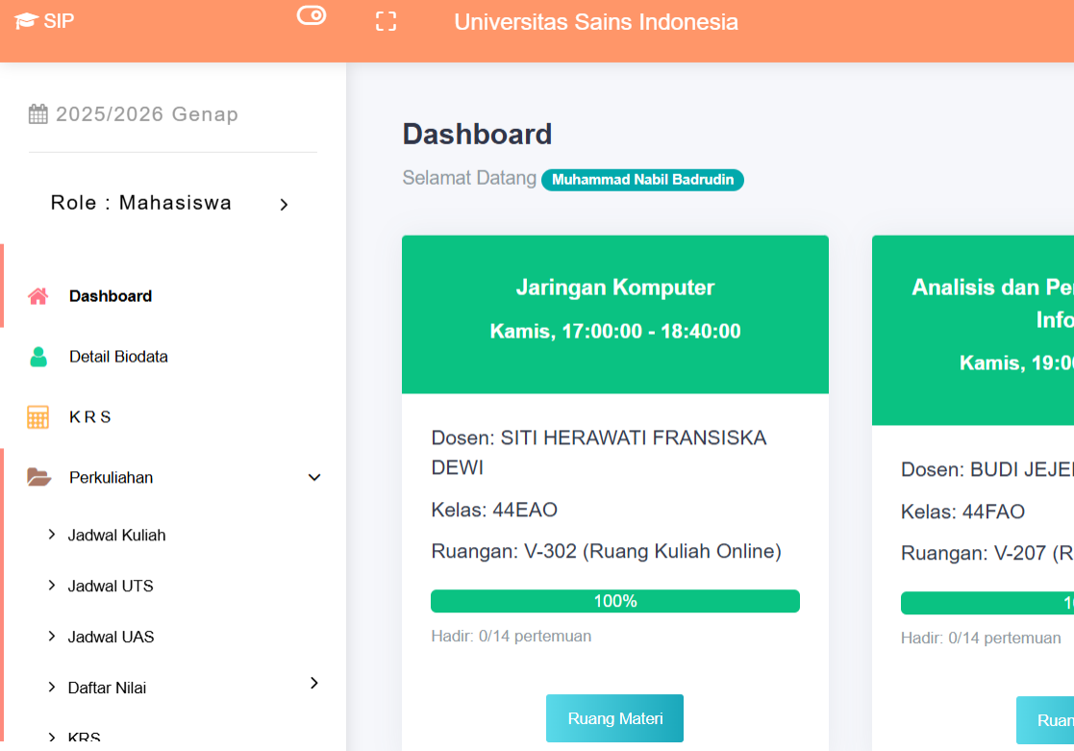
Task: Expand the Role : Mahasiswa chevron
Action: [284, 204]
